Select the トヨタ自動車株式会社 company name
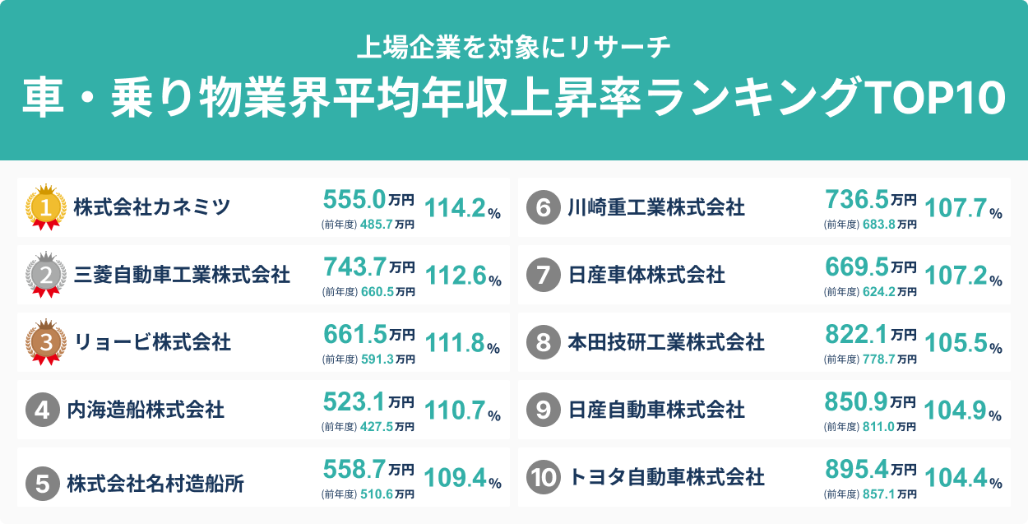Viewport: 1028px width, 524px height. pyautogui.click(x=667, y=476)
